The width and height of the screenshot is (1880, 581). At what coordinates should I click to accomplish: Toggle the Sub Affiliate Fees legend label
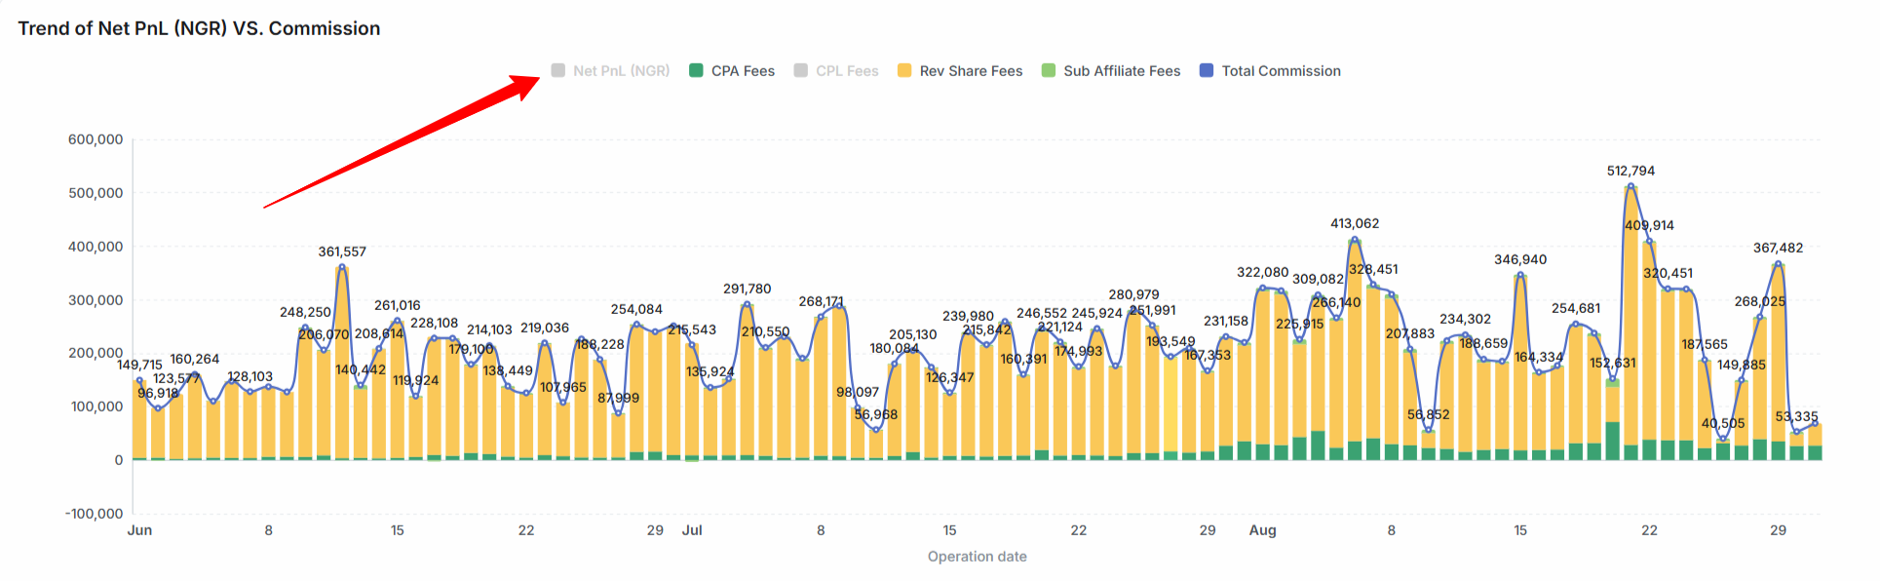pos(1122,71)
